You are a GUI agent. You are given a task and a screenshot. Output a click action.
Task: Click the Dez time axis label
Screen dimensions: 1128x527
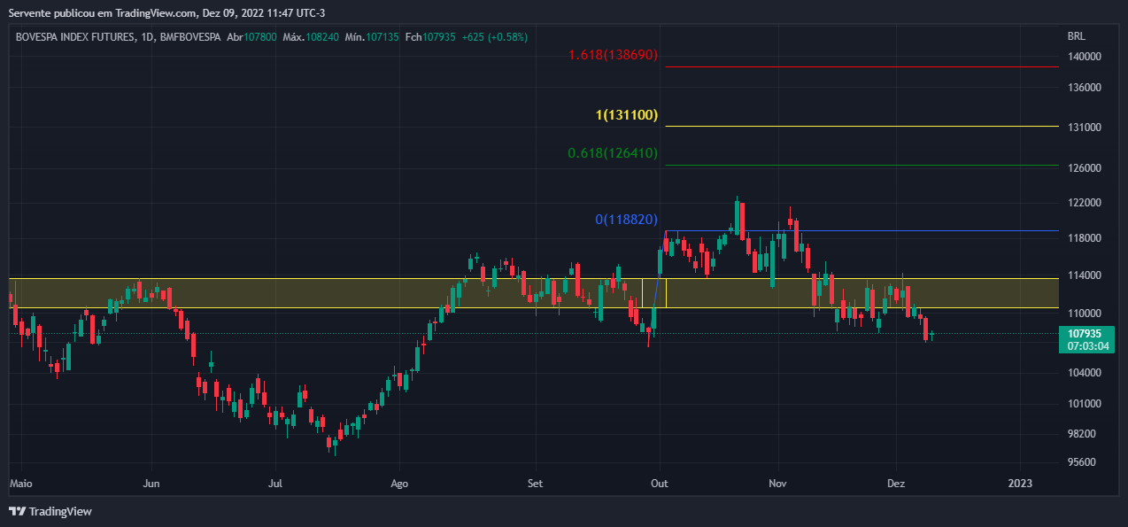coord(896,484)
